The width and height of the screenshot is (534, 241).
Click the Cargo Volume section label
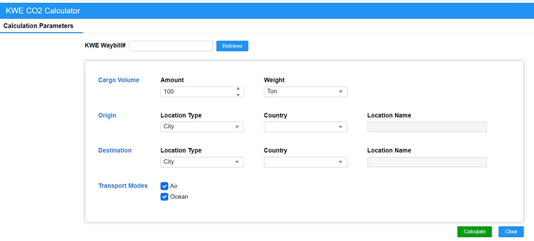[x=119, y=80]
